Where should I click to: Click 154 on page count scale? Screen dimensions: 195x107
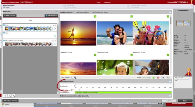point(170,88)
